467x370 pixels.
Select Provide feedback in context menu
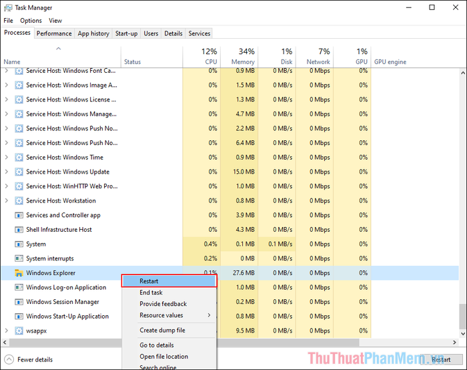tap(169, 304)
